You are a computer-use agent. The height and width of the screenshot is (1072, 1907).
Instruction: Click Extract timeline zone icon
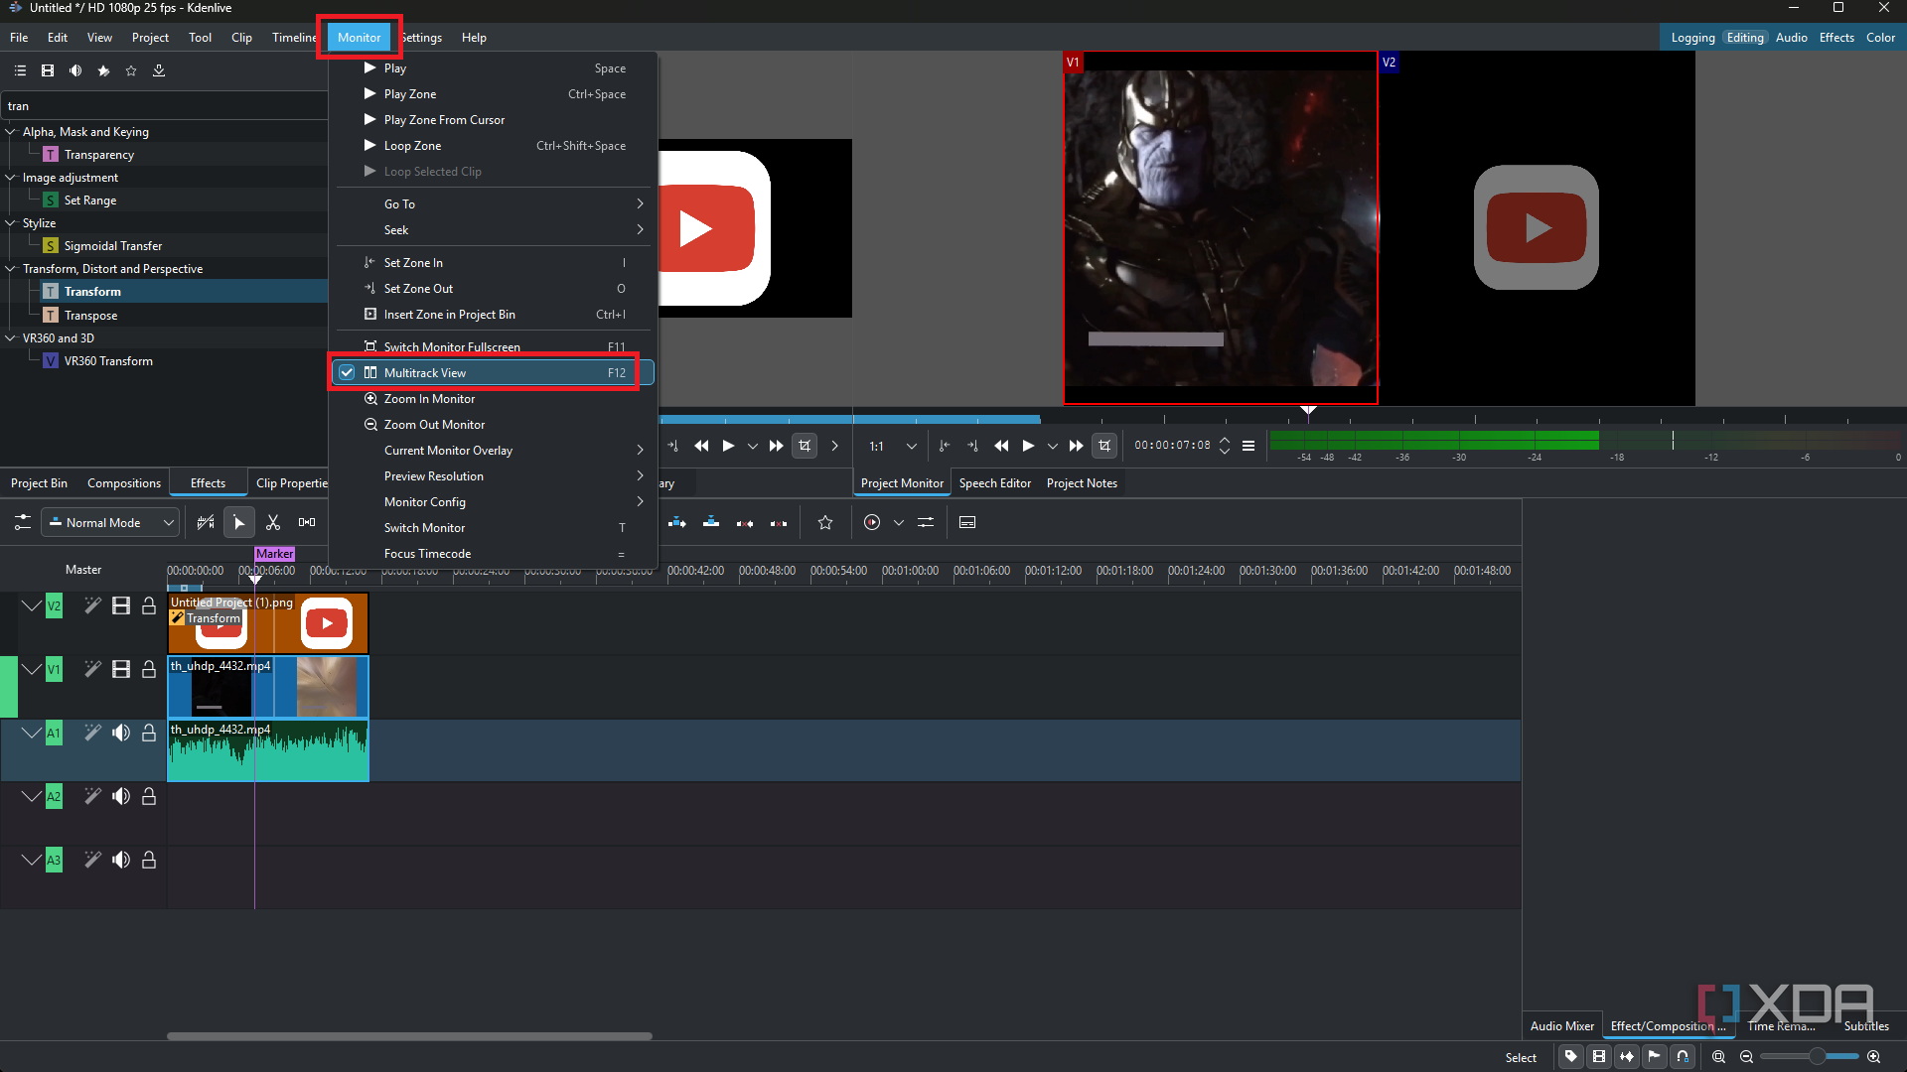tap(745, 522)
